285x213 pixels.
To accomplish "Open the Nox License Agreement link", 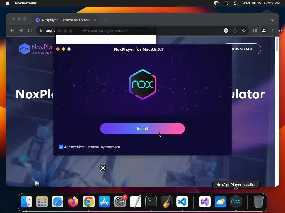I will pos(99,147).
